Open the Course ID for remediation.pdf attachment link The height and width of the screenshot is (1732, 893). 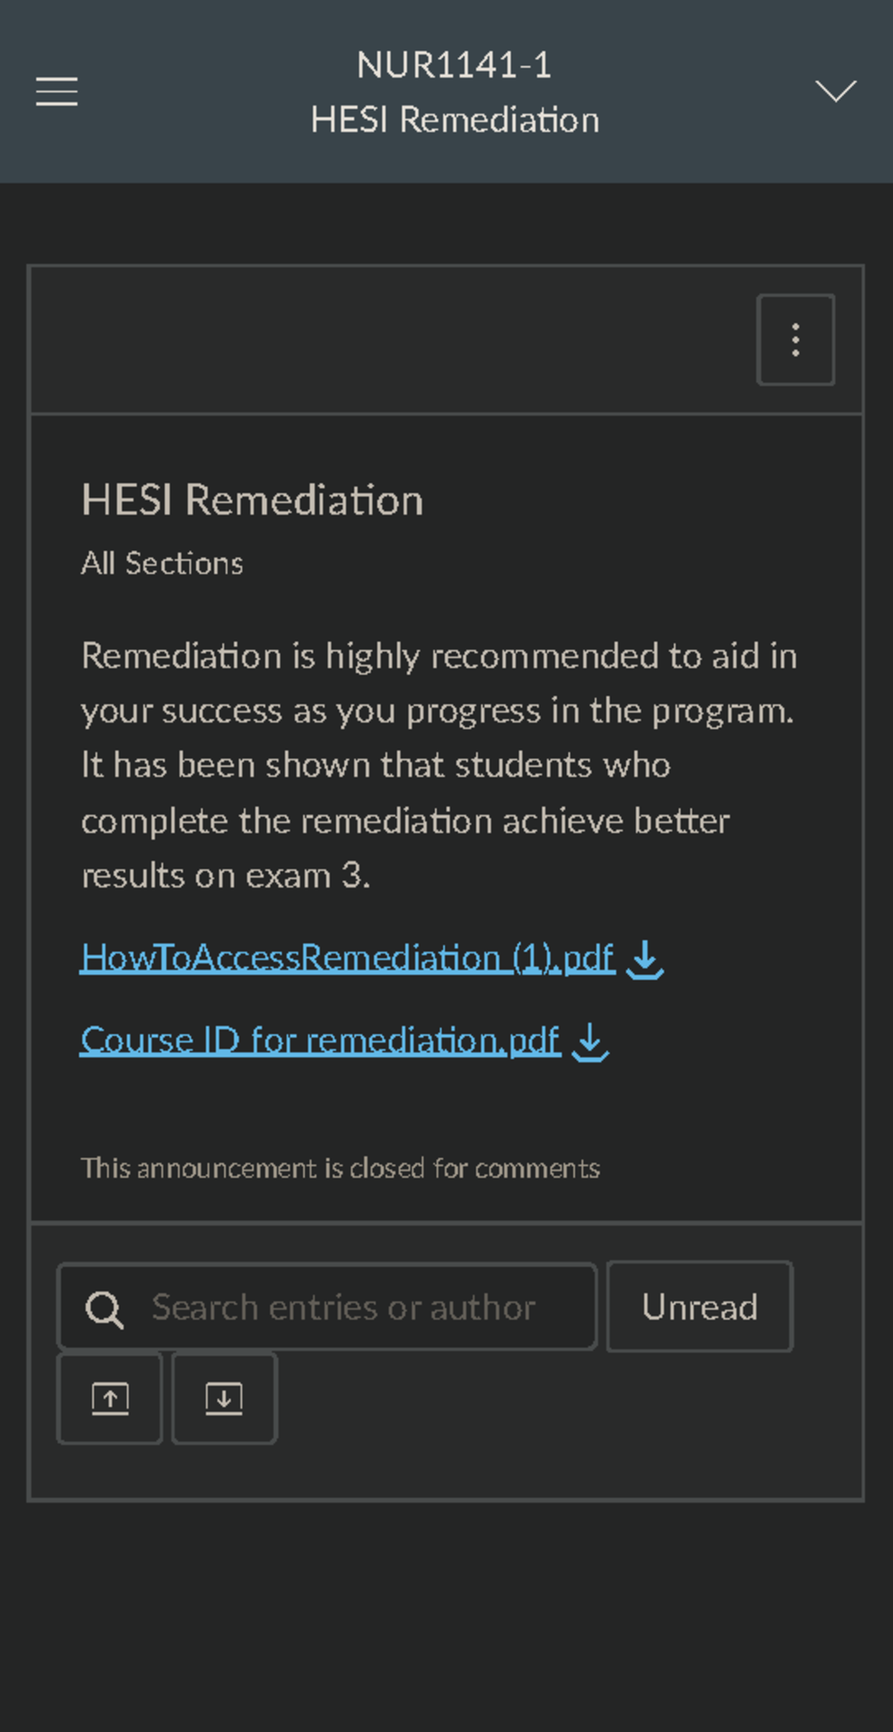coord(320,1041)
